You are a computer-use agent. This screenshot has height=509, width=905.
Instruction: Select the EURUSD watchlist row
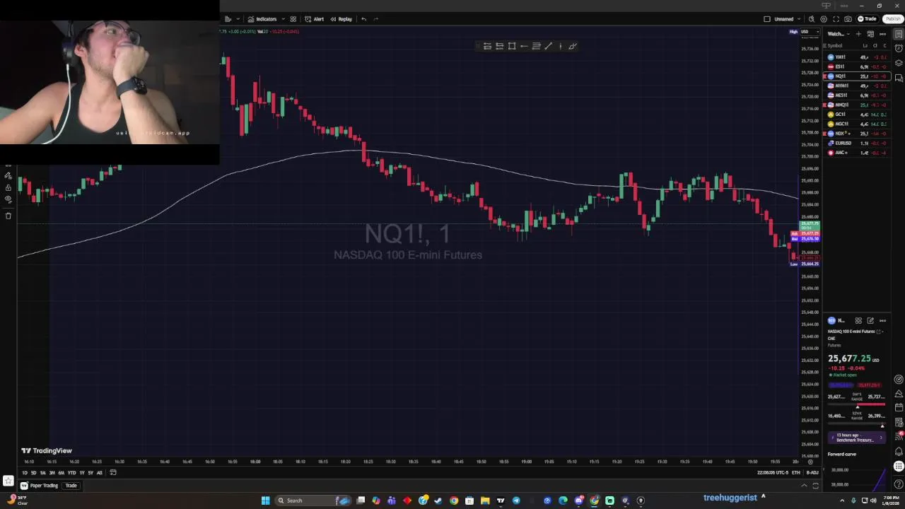[x=857, y=143]
